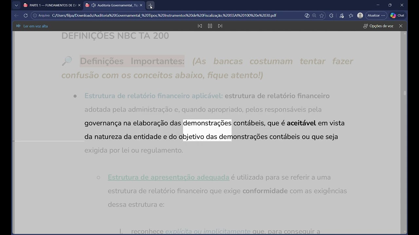Reload the current PDF page
Image resolution: width=419 pixels, height=235 pixels.
tap(26, 15)
